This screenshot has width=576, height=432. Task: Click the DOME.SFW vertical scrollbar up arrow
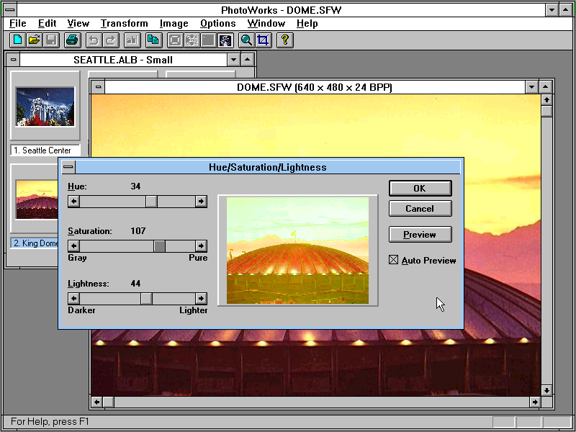pos(546,100)
